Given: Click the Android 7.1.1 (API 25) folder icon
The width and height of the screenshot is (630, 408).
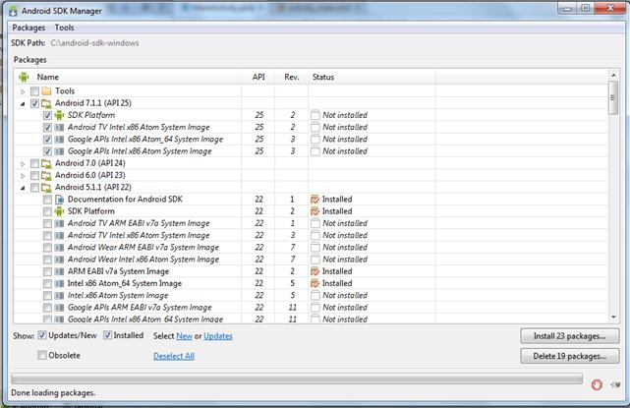Looking at the screenshot, I should [x=45, y=103].
